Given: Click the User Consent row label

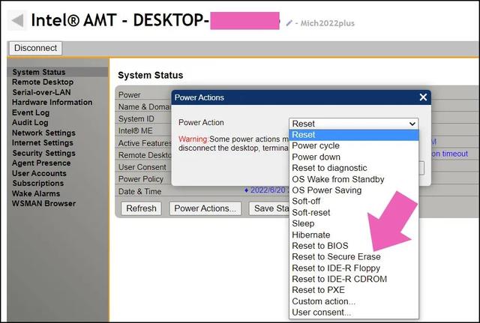Looking at the screenshot, I should coord(142,167).
